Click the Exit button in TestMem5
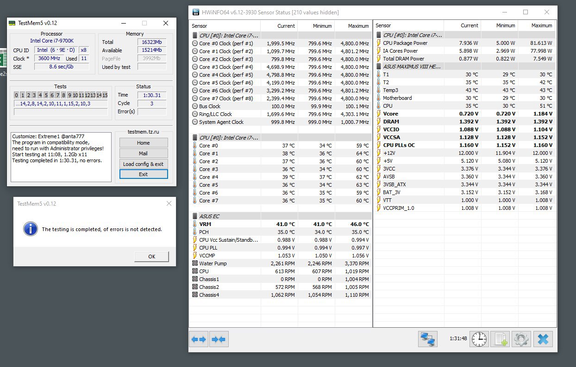The height and width of the screenshot is (367, 576). (x=143, y=174)
